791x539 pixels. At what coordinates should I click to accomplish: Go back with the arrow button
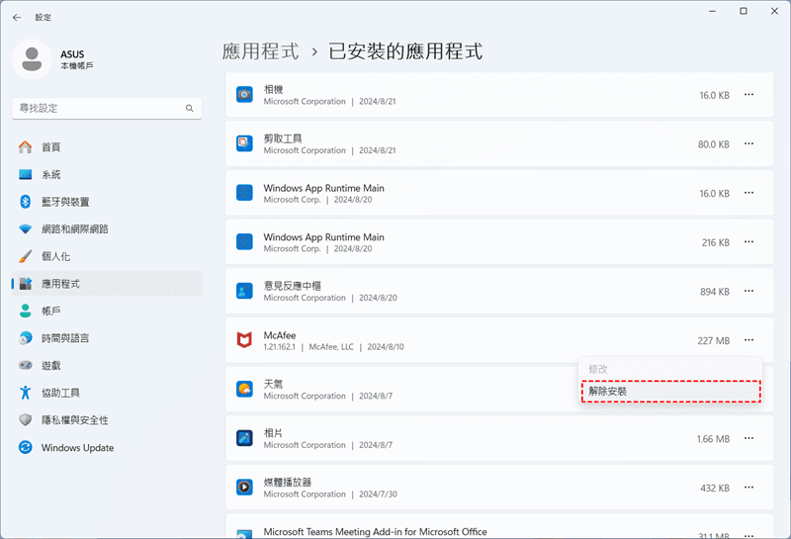click(17, 18)
